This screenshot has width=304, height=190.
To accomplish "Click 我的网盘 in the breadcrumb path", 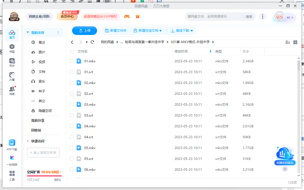I will point(107,42).
